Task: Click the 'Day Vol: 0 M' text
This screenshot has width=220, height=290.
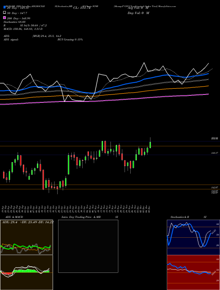Action: coord(138,13)
